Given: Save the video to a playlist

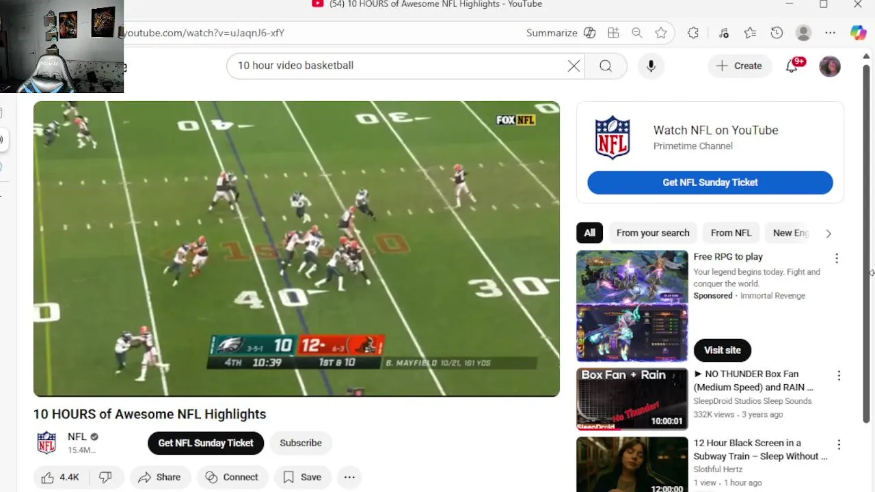Looking at the screenshot, I should point(302,478).
